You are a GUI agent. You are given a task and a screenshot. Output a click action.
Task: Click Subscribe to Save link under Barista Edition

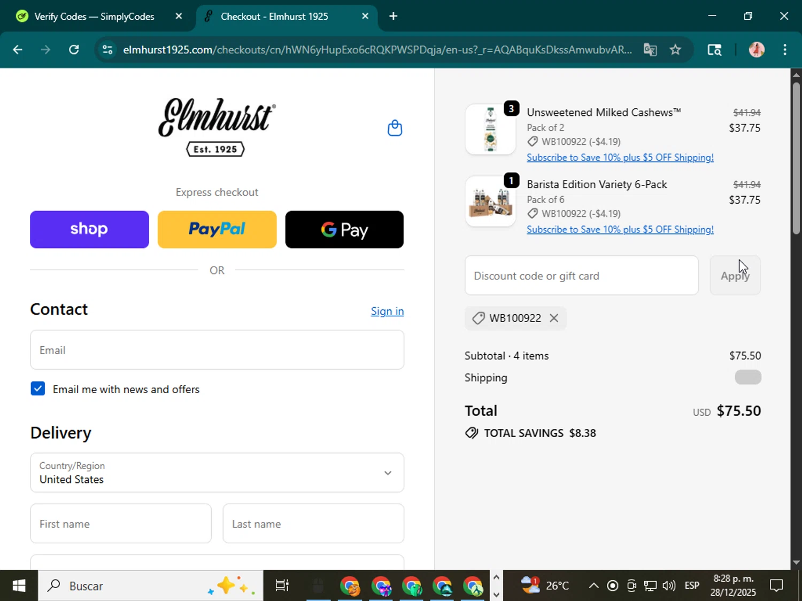click(x=620, y=230)
